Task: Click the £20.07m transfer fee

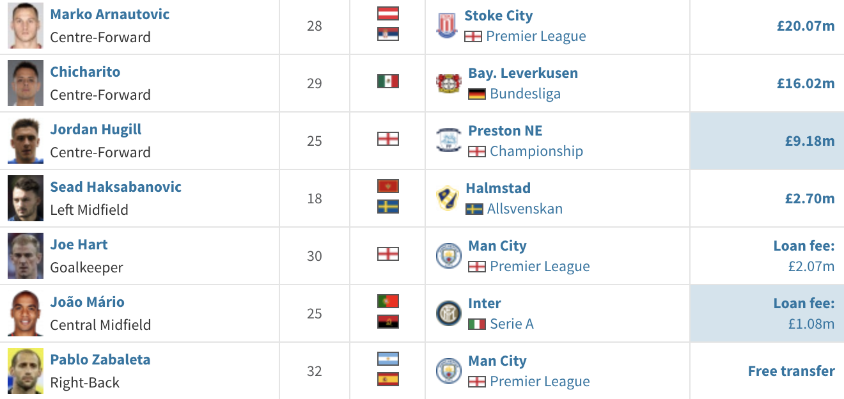Action: pyautogui.click(x=806, y=26)
